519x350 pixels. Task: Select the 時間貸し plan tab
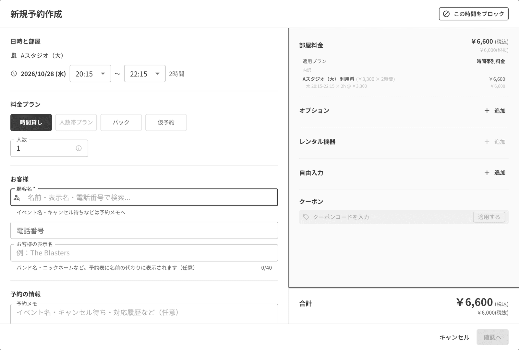point(31,122)
